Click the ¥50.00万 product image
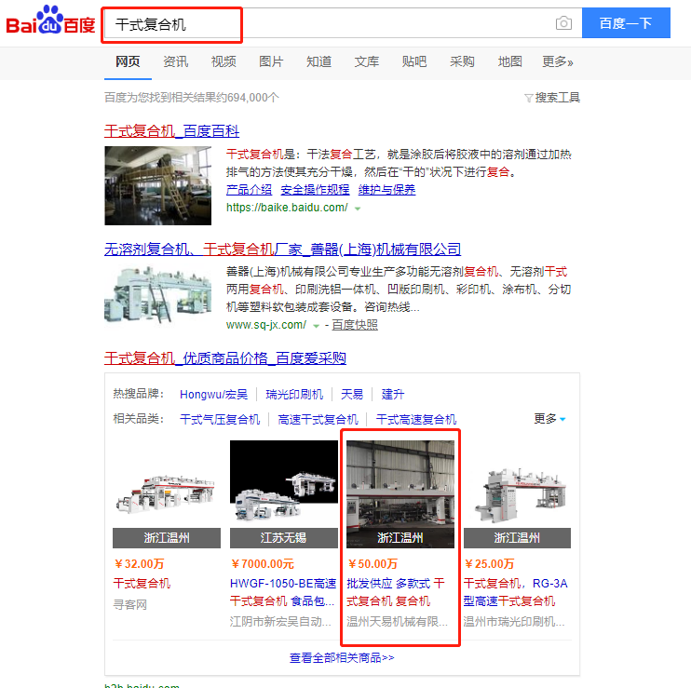Image resolution: width=691 pixels, height=688 pixels. [400, 494]
